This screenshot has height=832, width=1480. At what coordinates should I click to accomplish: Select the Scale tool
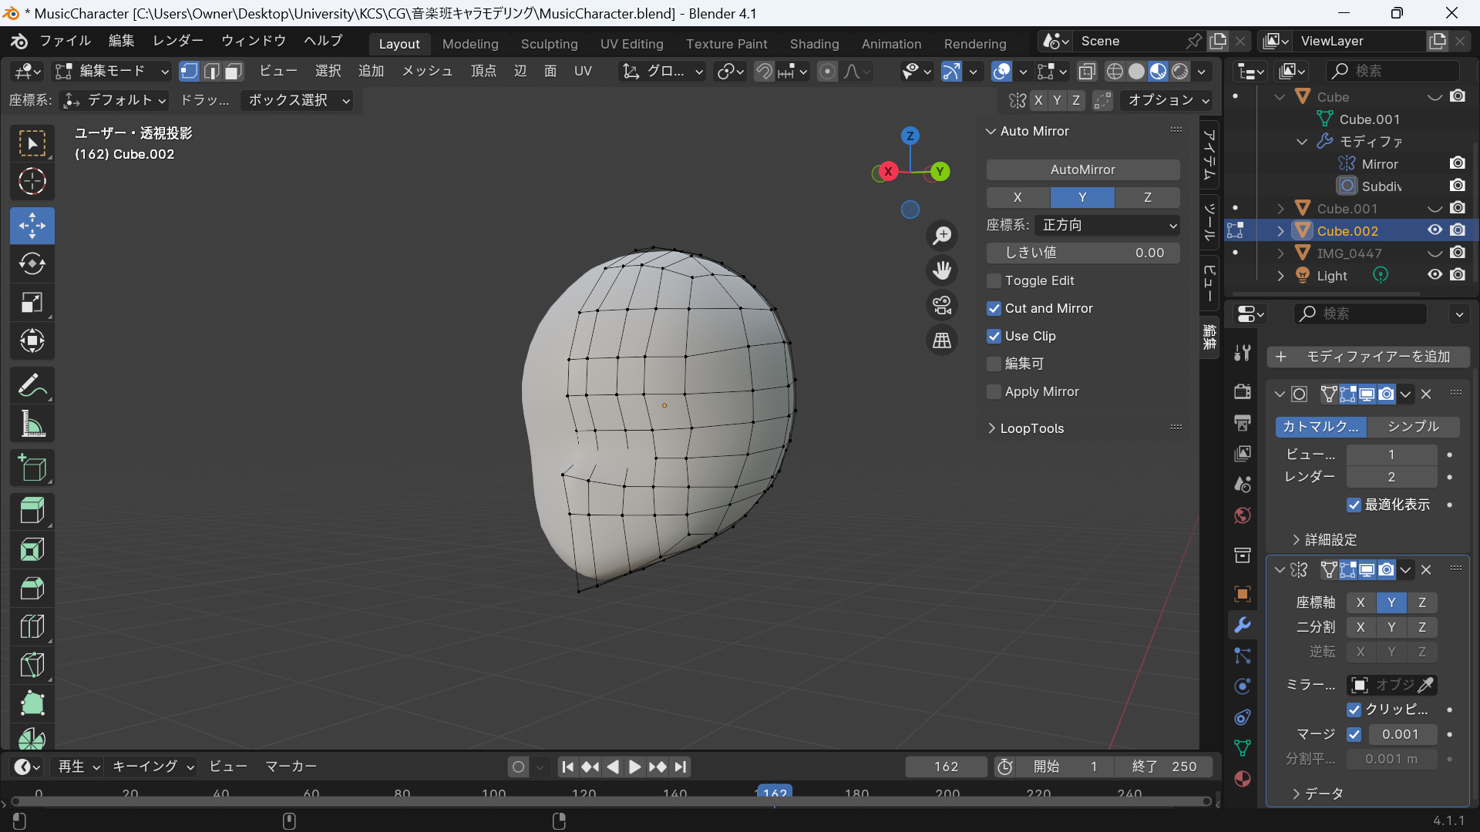(32, 302)
